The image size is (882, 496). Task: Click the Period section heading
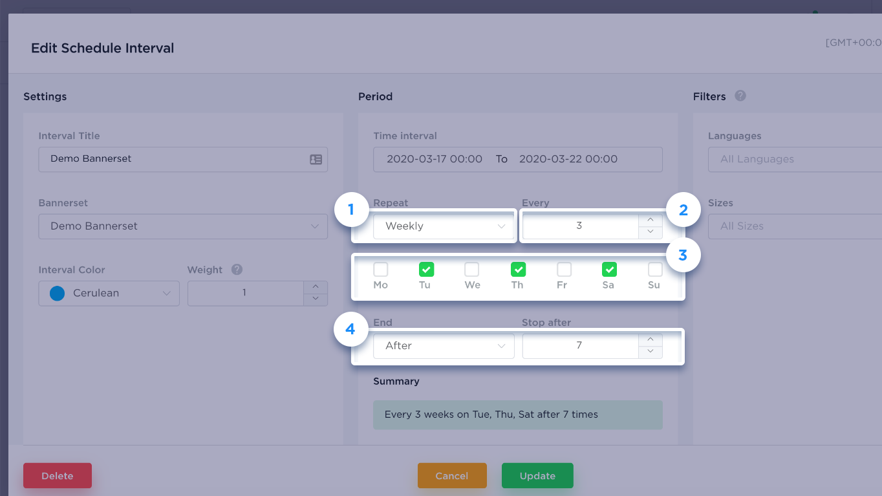tap(376, 96)
